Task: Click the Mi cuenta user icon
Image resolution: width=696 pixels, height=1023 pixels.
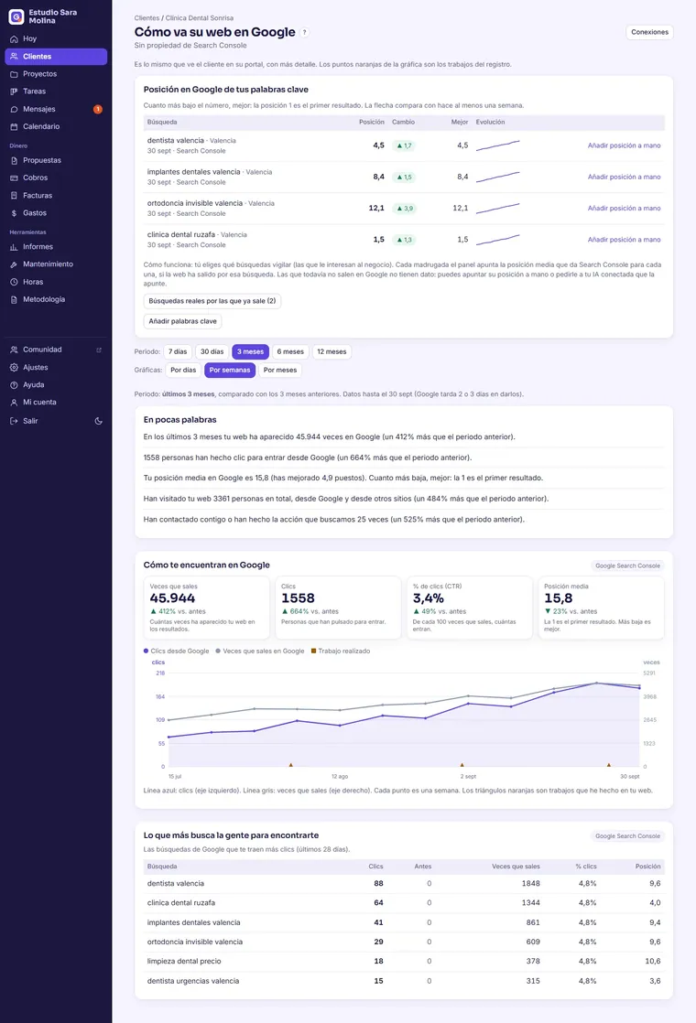Action: 14,403
